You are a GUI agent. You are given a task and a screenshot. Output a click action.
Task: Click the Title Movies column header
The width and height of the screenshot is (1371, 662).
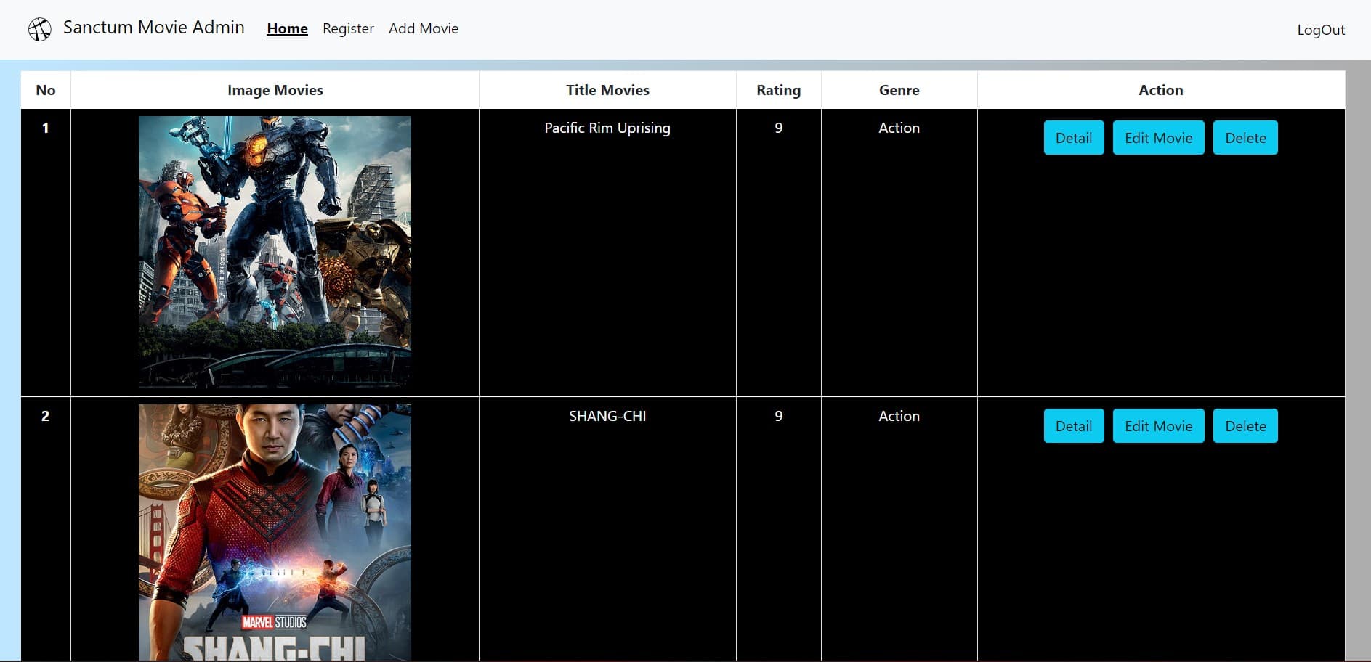click(x=607, y=90)
